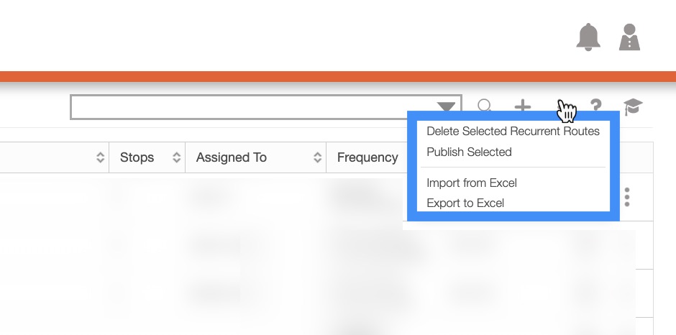
Task: Open the graduation cap tutorials icon
Action: click(x=633, y=107)
